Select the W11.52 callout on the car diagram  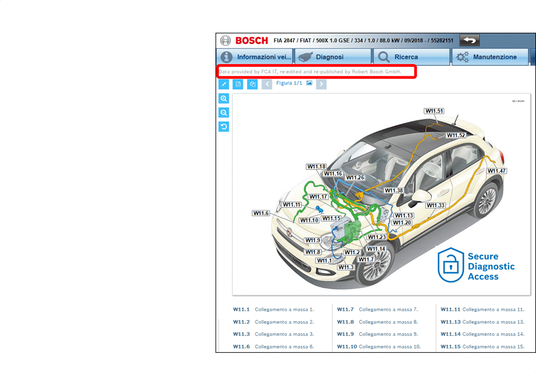[456, 135]
